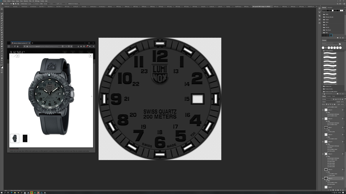Switch to the Couches panel tab
The width and height of the screenshot is (346, 194).
pyautogui.click(x=329, y=96)
